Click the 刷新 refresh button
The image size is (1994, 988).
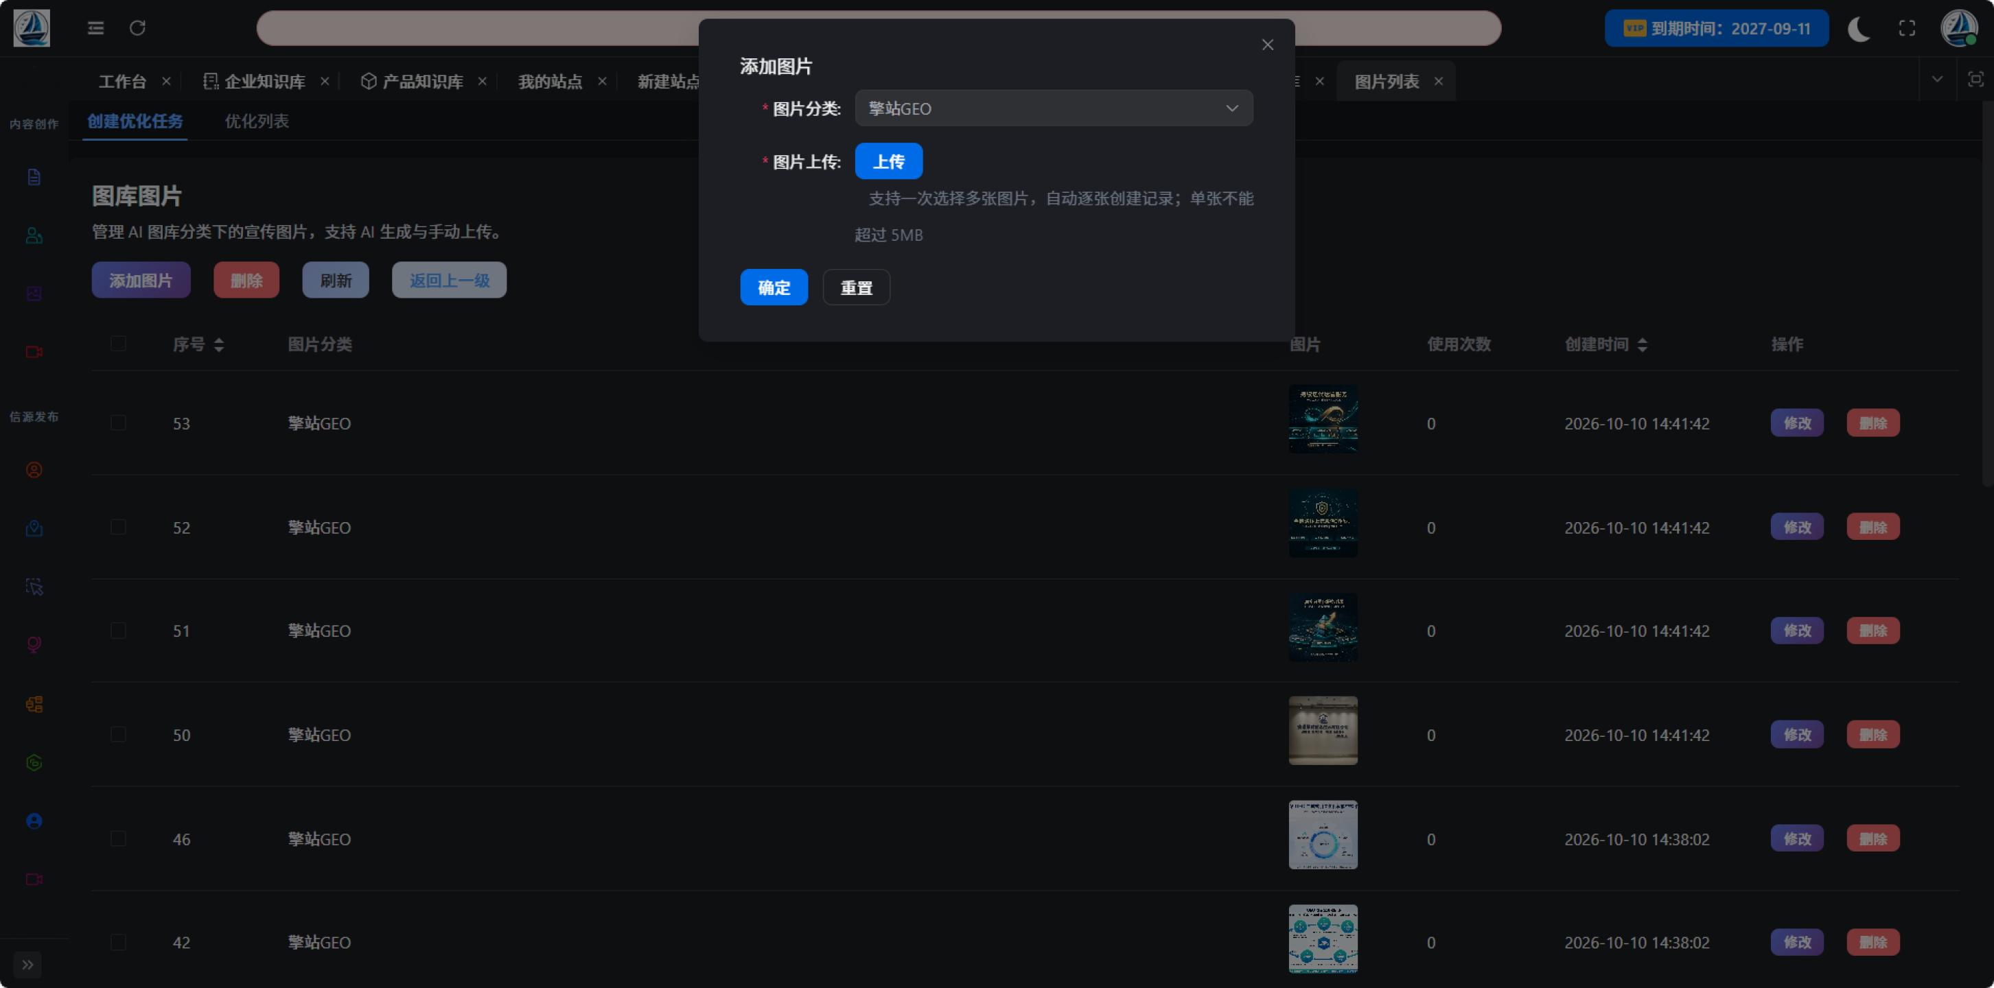pyautogui.click(x=336, y=280)
